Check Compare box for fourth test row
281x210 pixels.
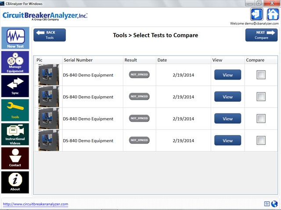261,140
